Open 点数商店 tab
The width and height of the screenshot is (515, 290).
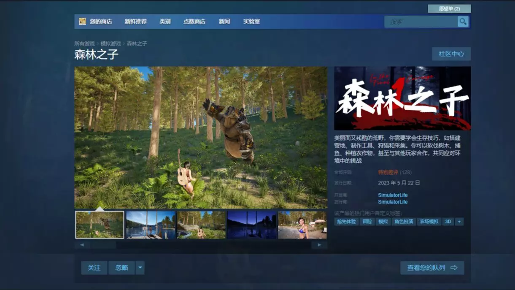[x=194, y=22]
